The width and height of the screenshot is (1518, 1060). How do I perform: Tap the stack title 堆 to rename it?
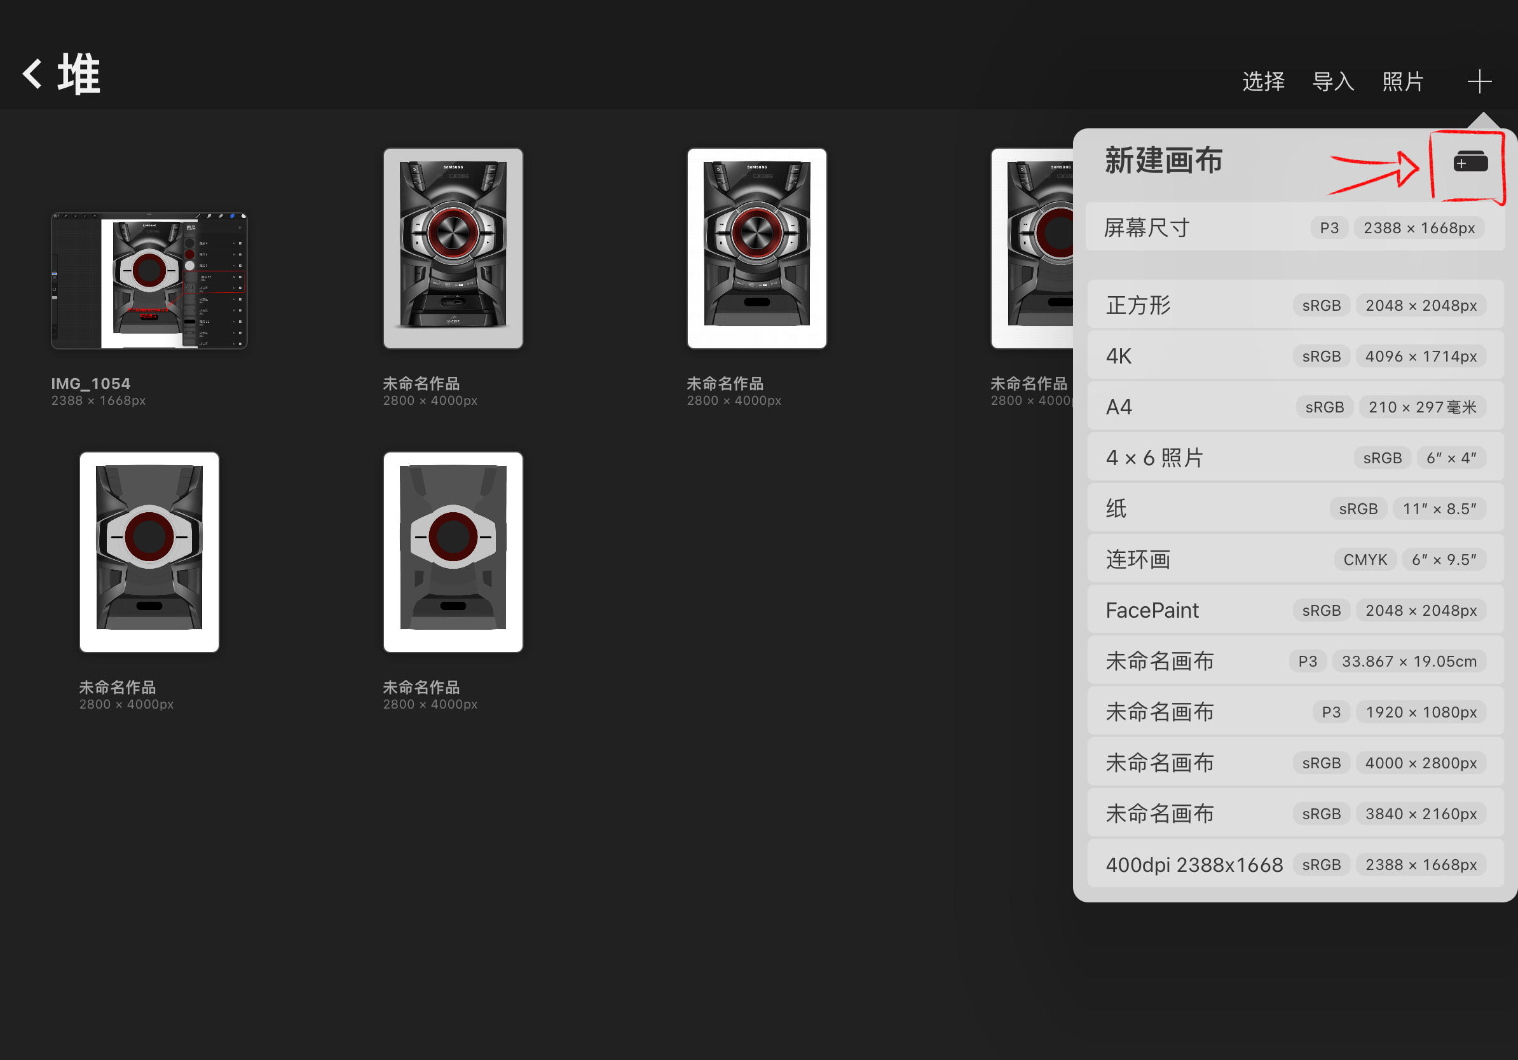(78, 73)
